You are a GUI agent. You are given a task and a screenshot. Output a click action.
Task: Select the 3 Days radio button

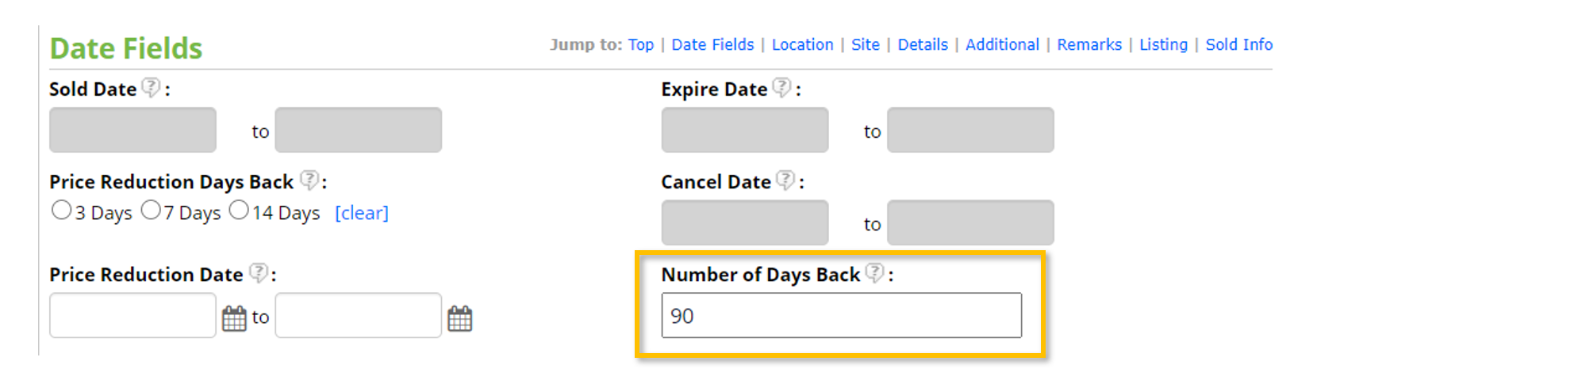[x=61, y=211]
